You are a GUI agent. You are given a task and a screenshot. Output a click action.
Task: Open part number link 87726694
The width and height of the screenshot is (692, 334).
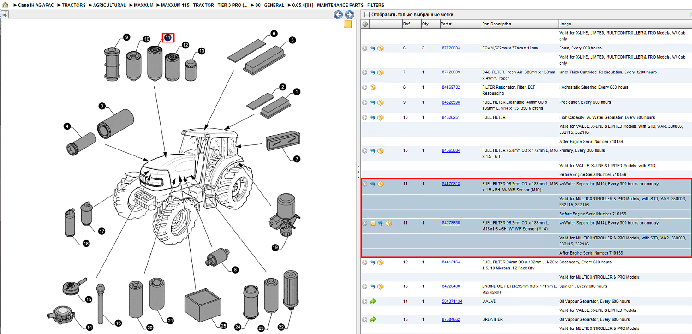point(451,48)
